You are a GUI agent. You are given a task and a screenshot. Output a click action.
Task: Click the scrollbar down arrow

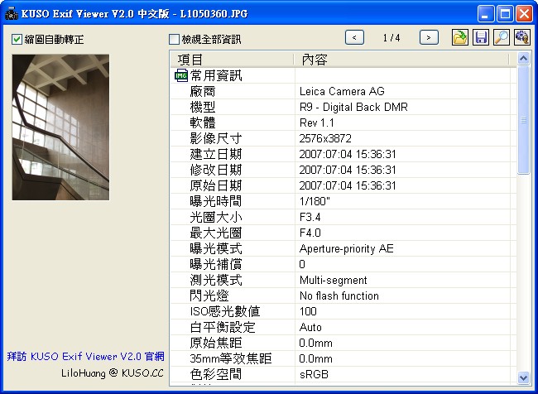523,377
